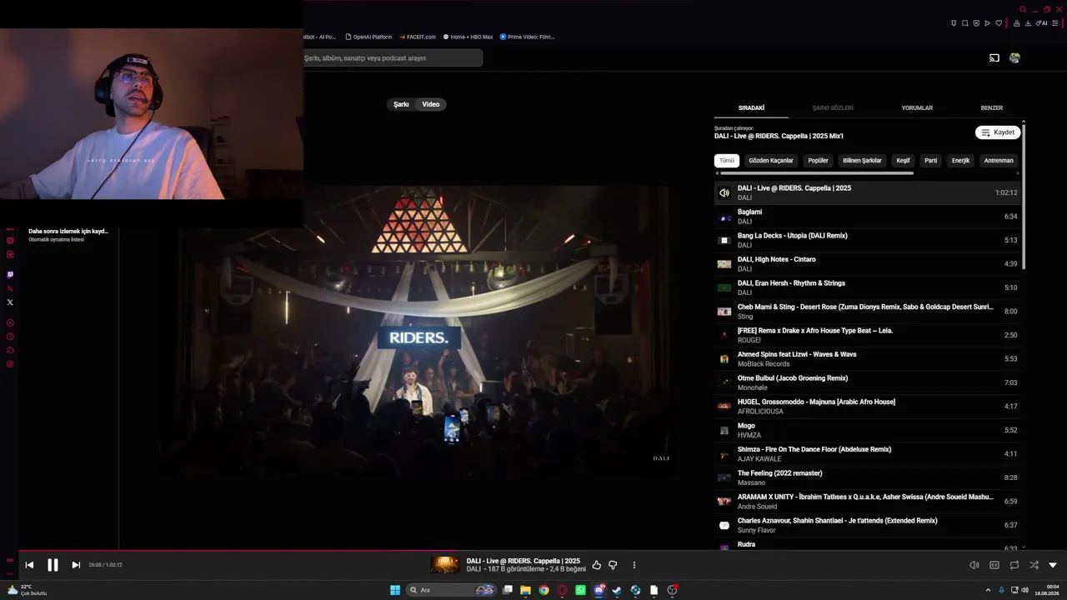The image size is (1067, 600).
Task: Skip to the previous track
Action: tap(29, 565)
